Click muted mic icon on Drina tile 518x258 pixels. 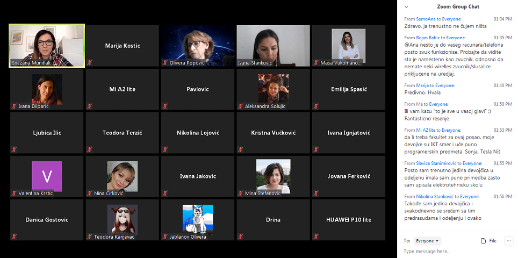[241, 237]
